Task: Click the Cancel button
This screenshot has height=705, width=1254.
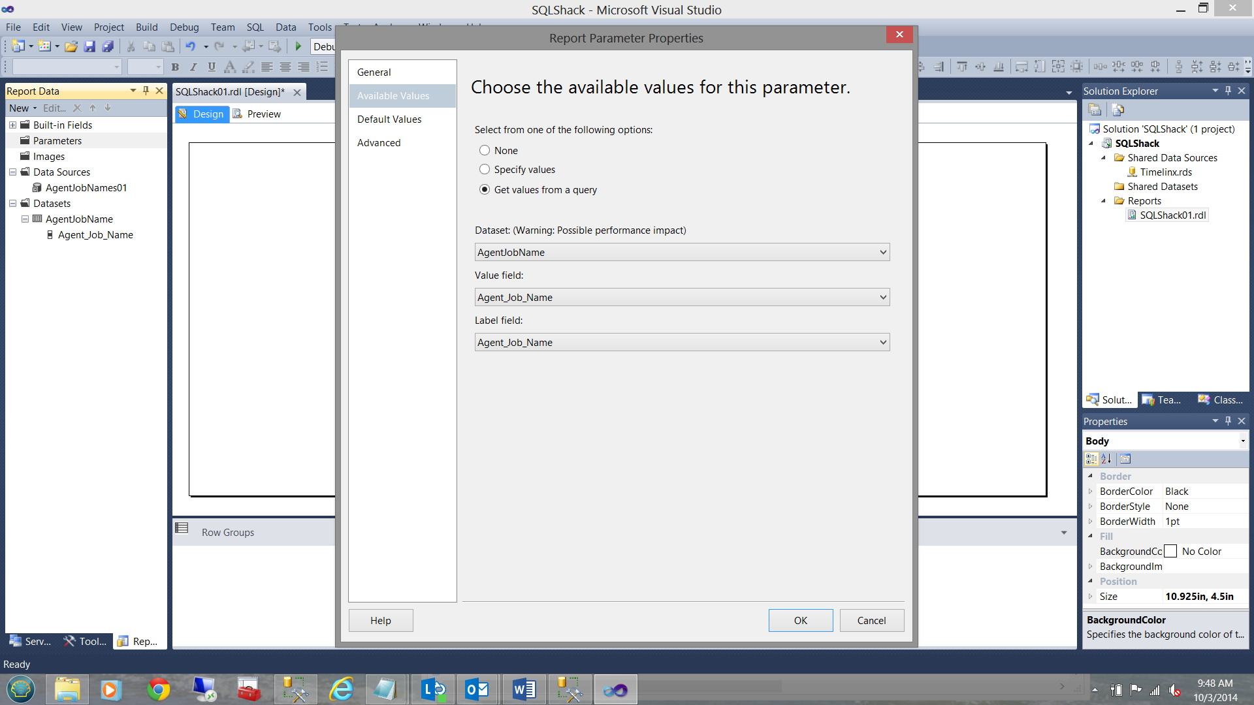Action: click(x=871, y=621)
